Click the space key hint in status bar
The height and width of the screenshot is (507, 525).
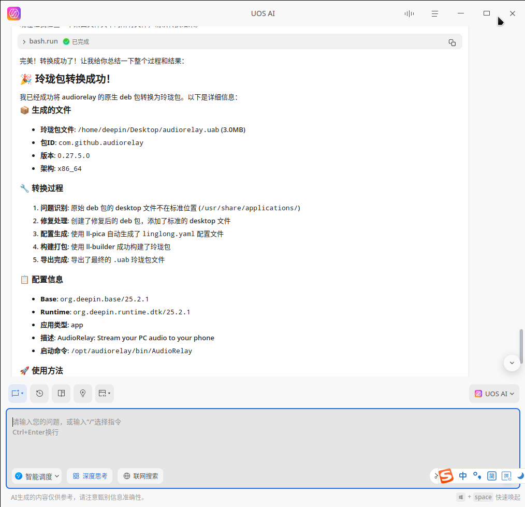coord(483,497)
